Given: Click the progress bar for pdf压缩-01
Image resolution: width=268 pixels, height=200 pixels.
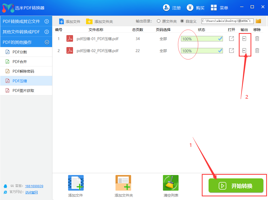Looking at the screenshot, I should point(202,39).
